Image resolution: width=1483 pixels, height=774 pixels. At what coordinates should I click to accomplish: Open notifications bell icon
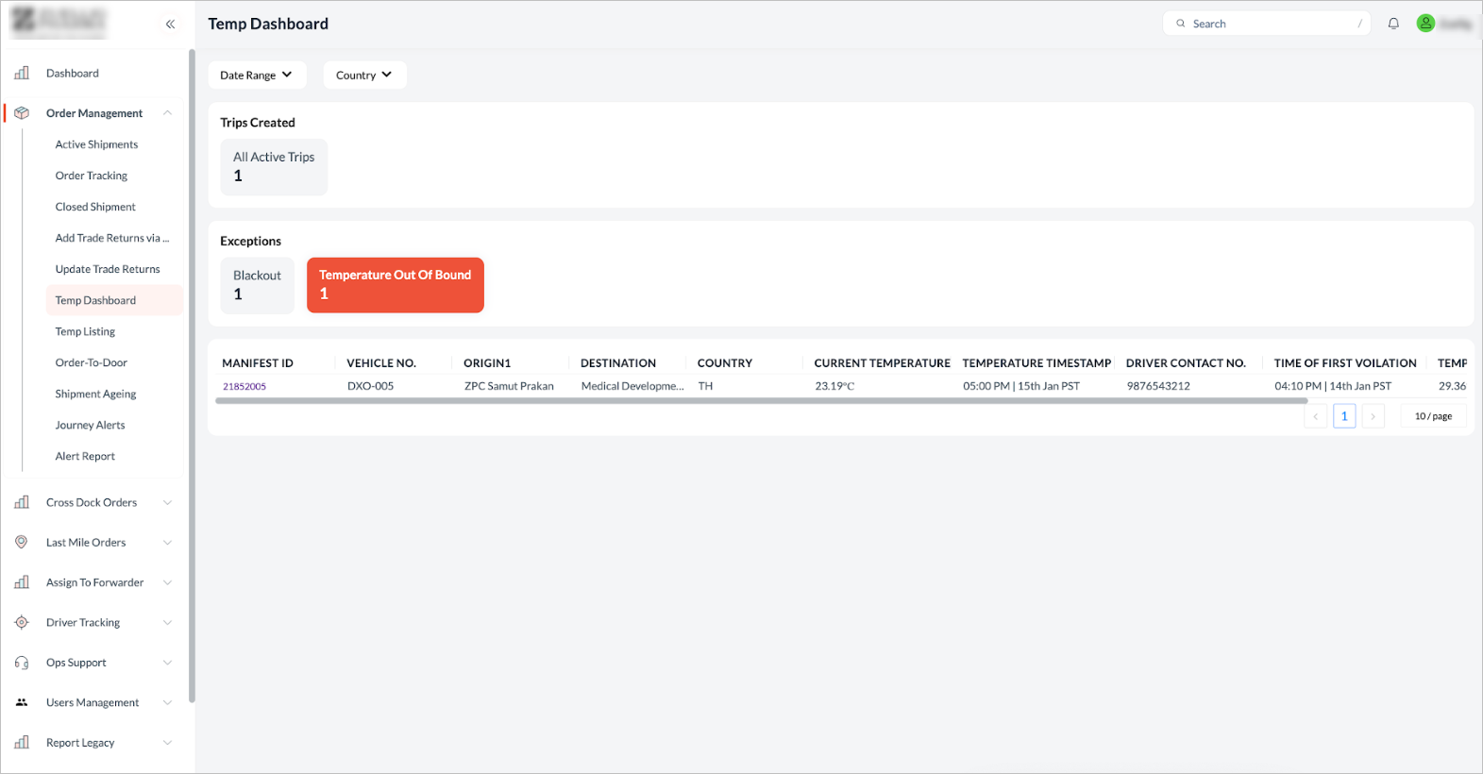1393,24
